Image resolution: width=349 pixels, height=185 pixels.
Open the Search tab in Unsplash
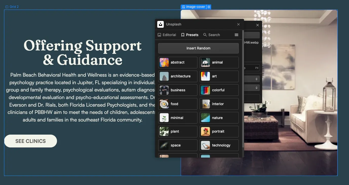(214, 35)
